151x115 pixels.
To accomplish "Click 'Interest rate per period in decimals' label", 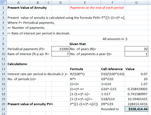I will pyautogui.click(x=37, y=74).
